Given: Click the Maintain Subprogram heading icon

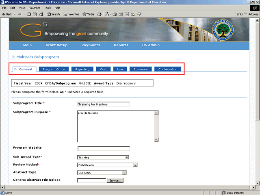Looking at the screenshot, I should (x=13, y=57).
